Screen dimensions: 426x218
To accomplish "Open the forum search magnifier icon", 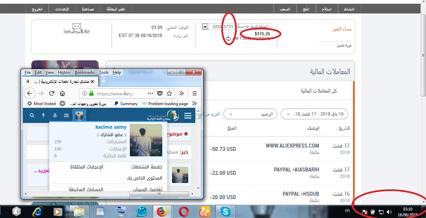I will click(32, 116).
